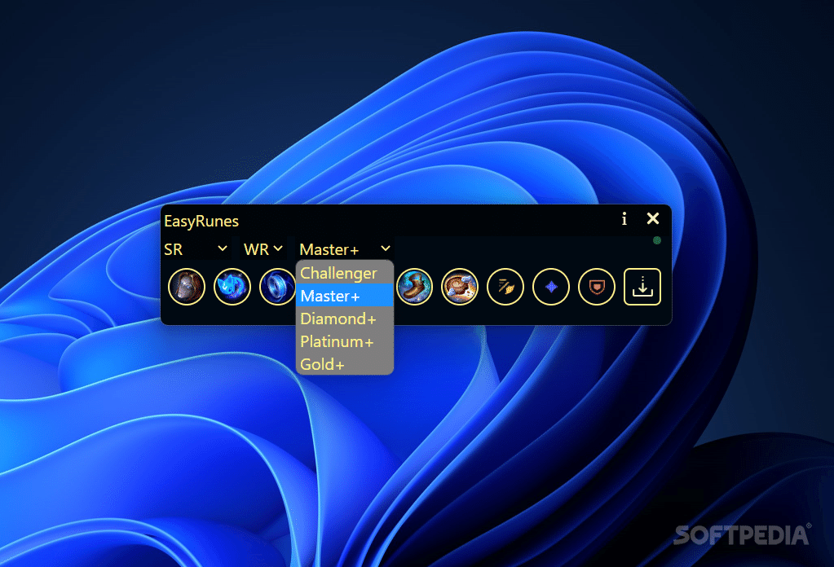Select the Summon Aery rune icon
The height and width of the screenshot is (567, 834).
(232, 287)
